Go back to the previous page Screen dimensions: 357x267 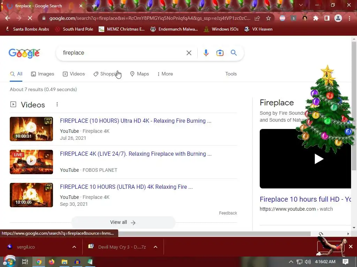pos(8,18)
